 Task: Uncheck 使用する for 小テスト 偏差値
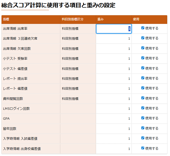point(143,68)
